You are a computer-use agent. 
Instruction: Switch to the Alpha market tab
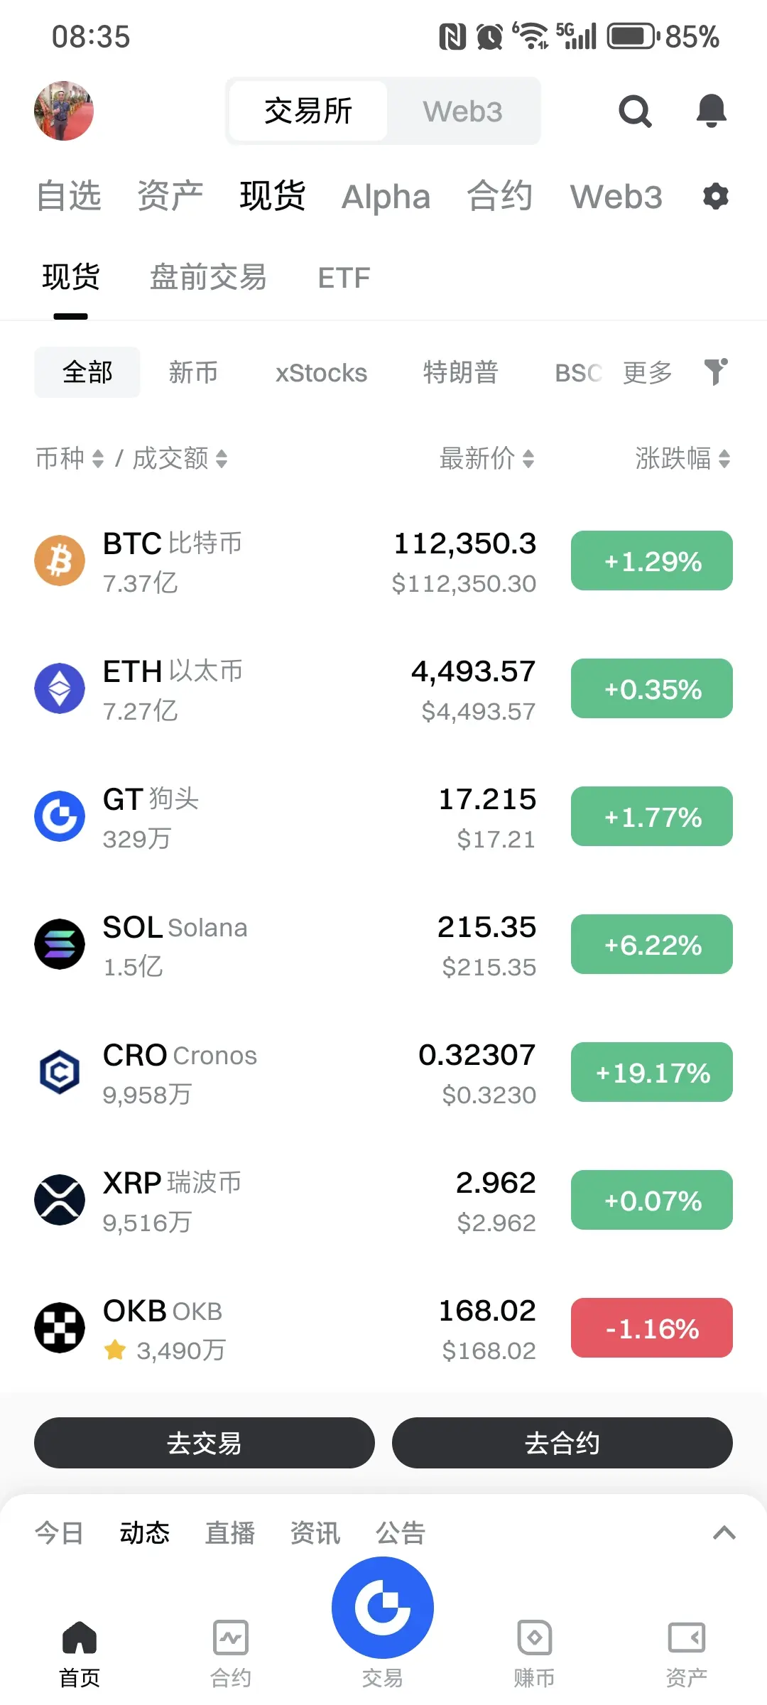[x=386, y=197]
